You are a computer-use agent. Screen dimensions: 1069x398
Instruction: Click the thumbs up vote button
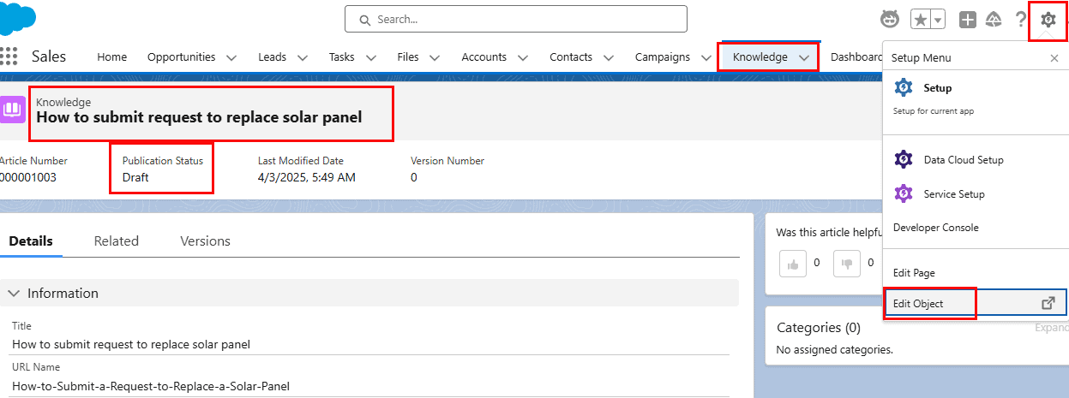click(x=793, y=263)
